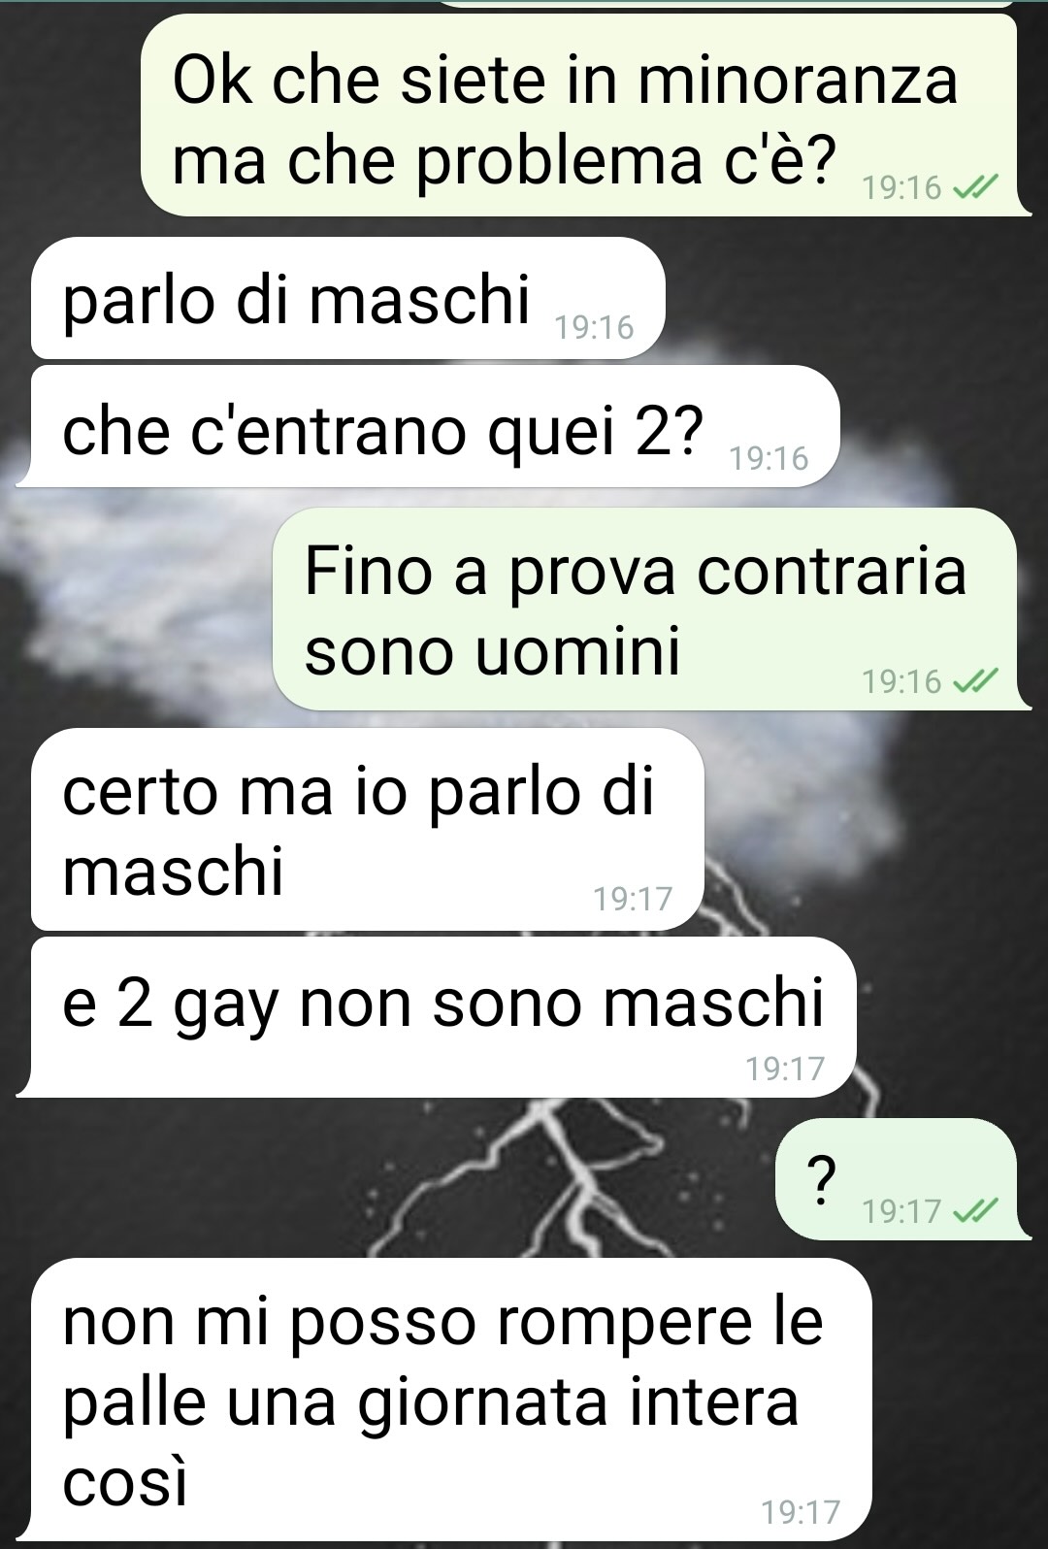This screenshot has width=1048, height=1549.
Task: Tap the read receipt ticks on 'Fino a prova contraria'
Action: coord(975,682)
